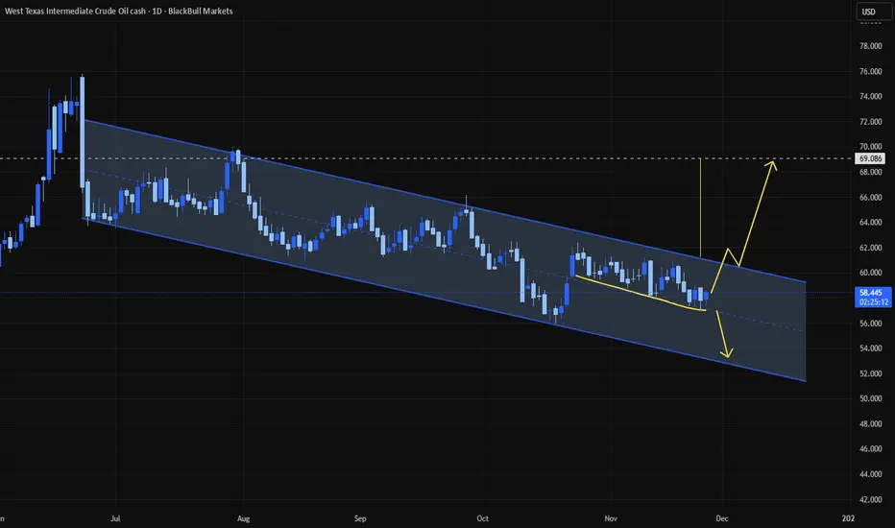
Task: Click the Dec label on time axis
Action: click(722, 518)
